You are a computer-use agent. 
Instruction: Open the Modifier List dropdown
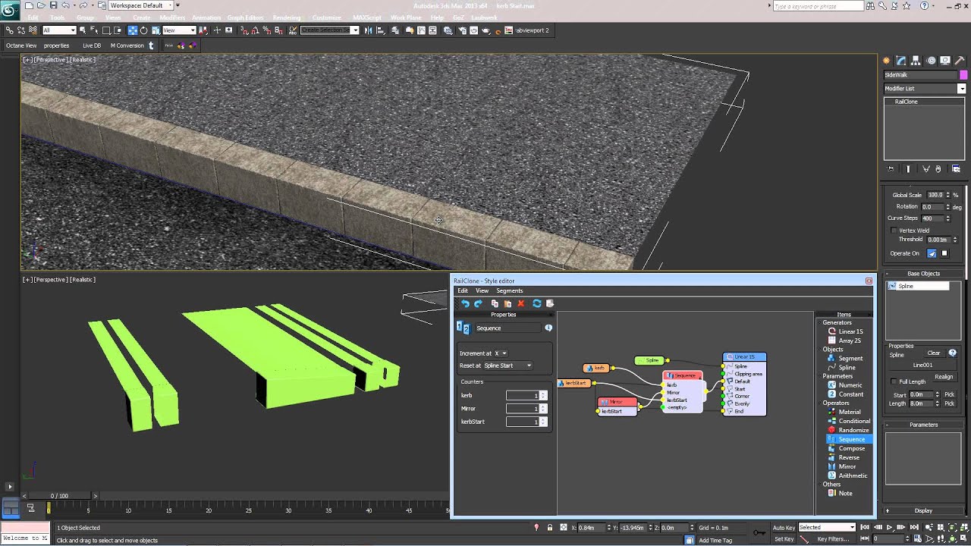[x=924, y=89]
